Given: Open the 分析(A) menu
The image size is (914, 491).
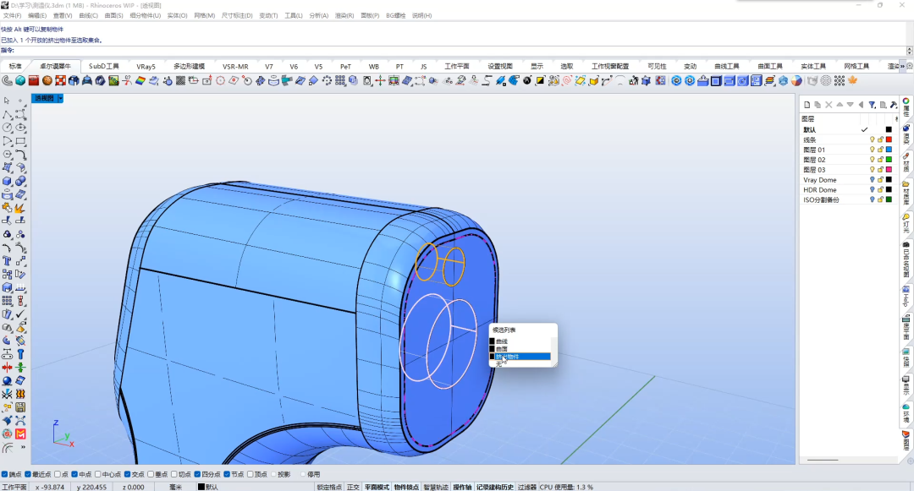Looking at the screenshot, I should click(319, 16).
